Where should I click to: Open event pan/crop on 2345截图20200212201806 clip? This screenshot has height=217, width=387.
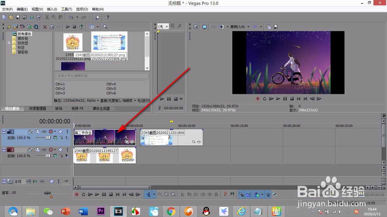click(194, 142)
